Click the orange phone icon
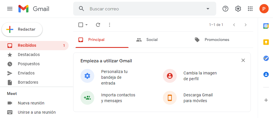This screenshot has height=118, width=273. (170, 98)
